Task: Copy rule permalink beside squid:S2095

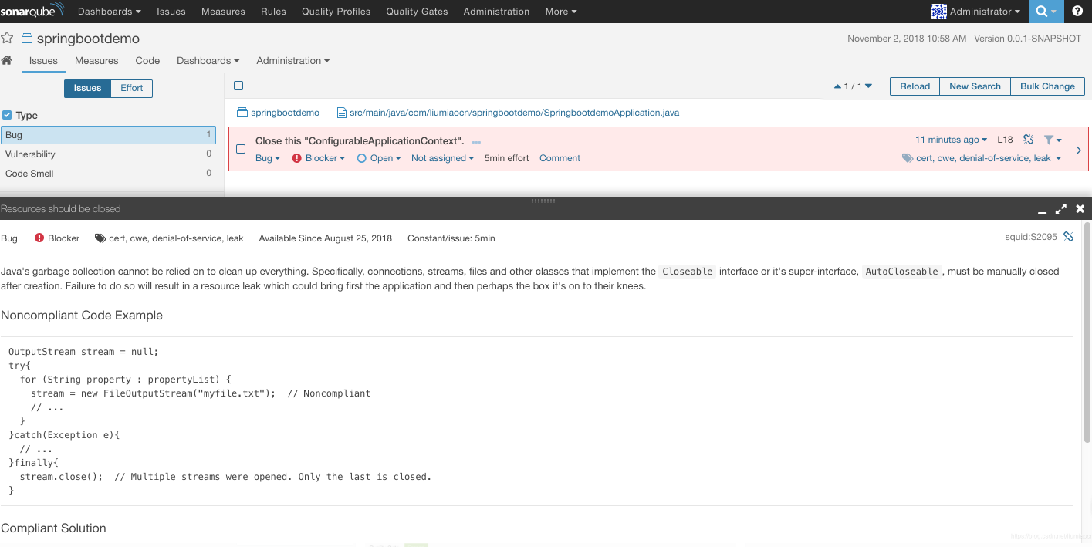Action: [x=1068, y=236]
